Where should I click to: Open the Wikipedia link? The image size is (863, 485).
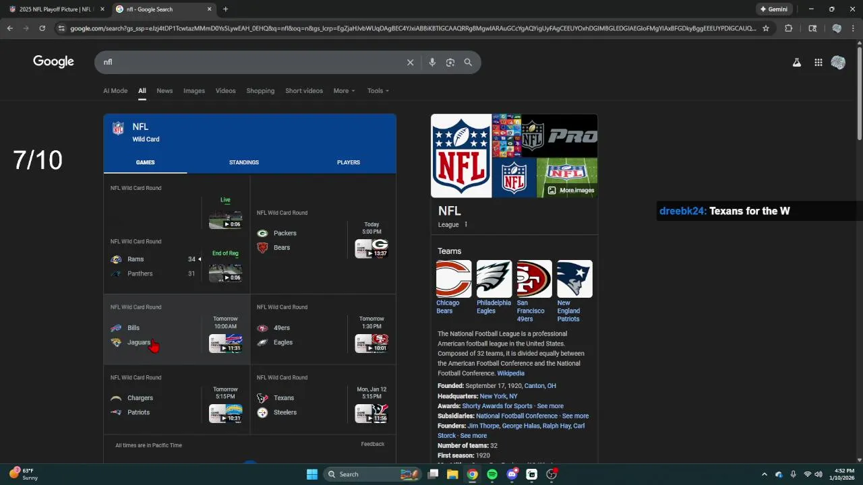coord(510,373)
